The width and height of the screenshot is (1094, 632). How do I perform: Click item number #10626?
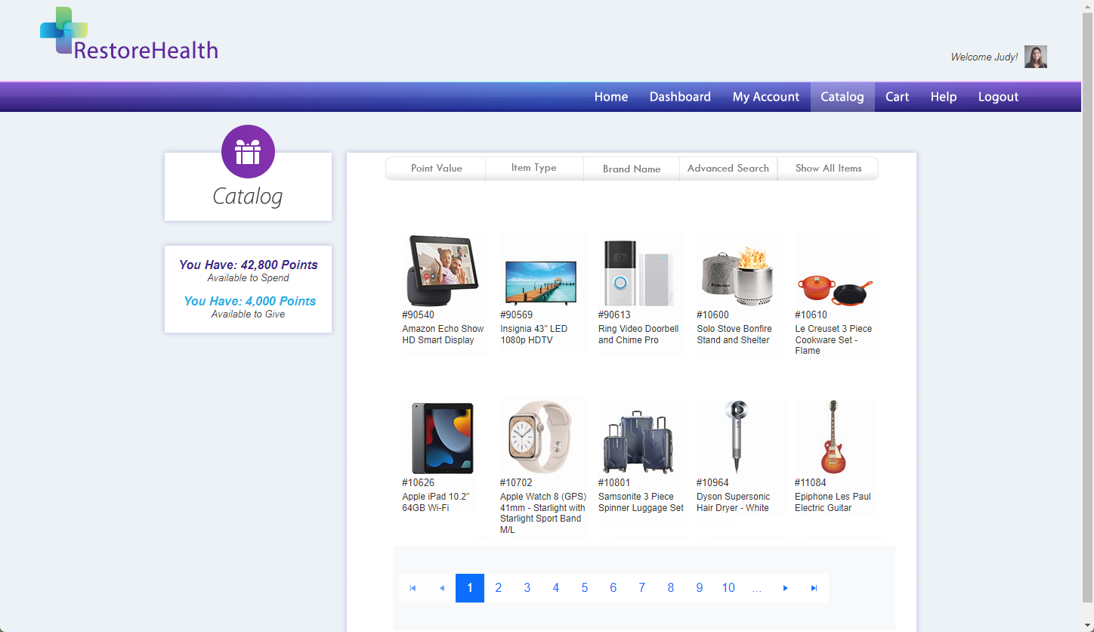pyautogui.click(x=418, y=483)
